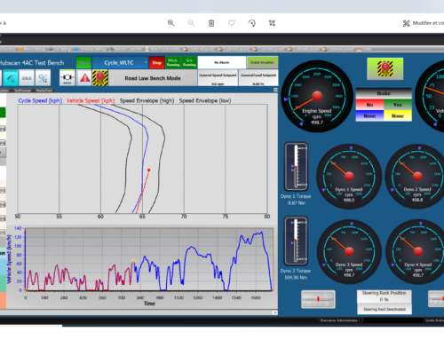Viewport: 444px width, 340px height.
Task: Open the More Functionality tab
Action: 163,49
